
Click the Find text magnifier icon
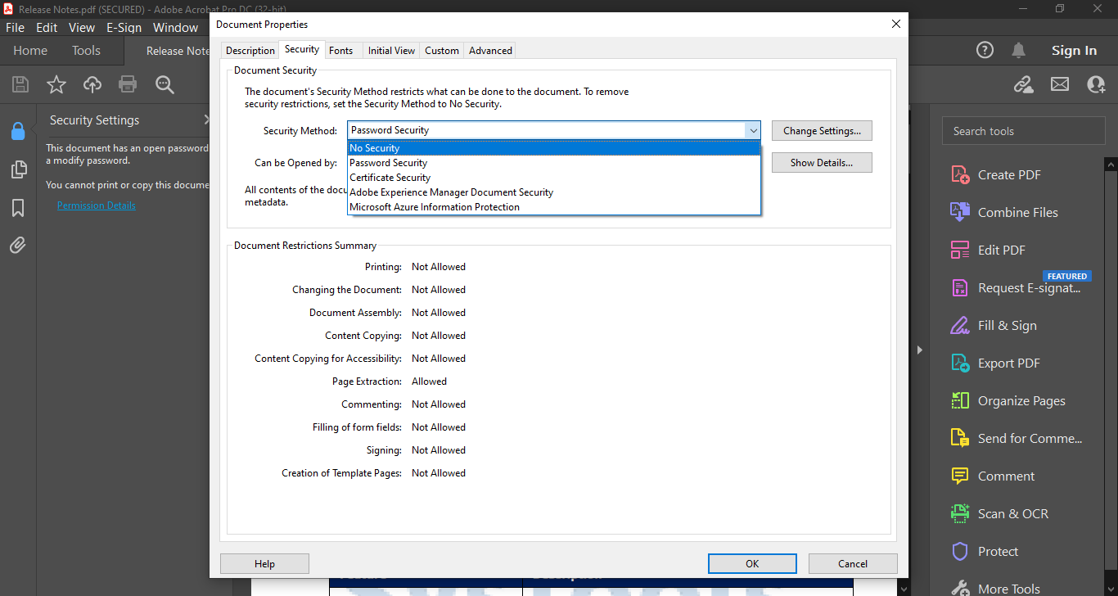[x=165, y=84]
